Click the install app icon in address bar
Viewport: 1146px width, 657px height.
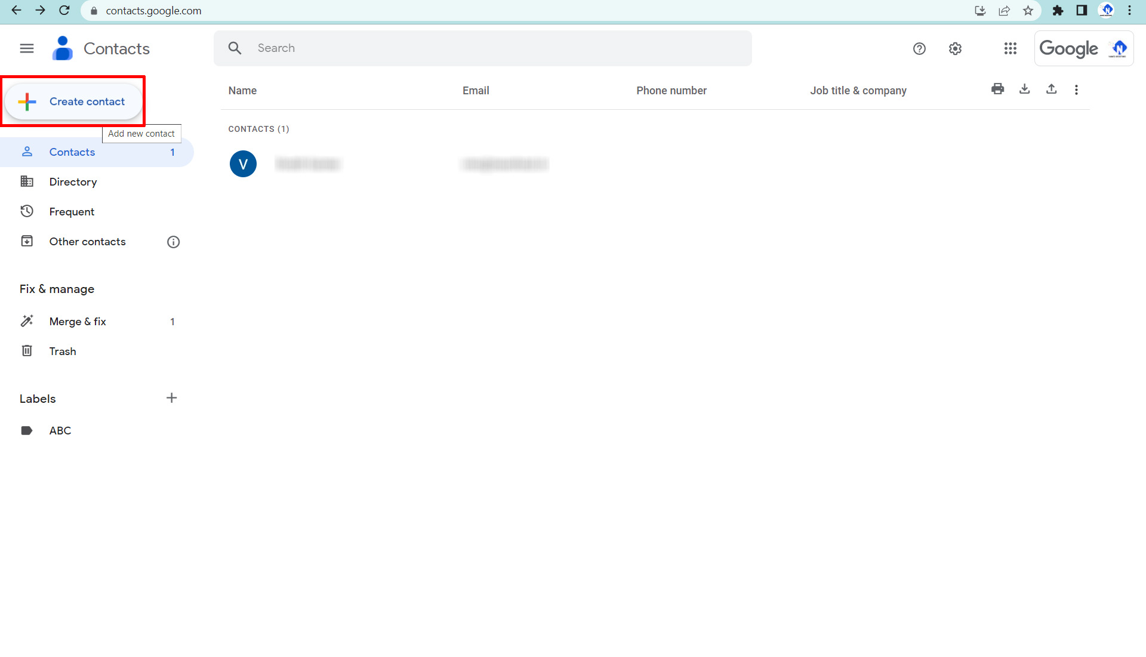click(x=979, y=11)
